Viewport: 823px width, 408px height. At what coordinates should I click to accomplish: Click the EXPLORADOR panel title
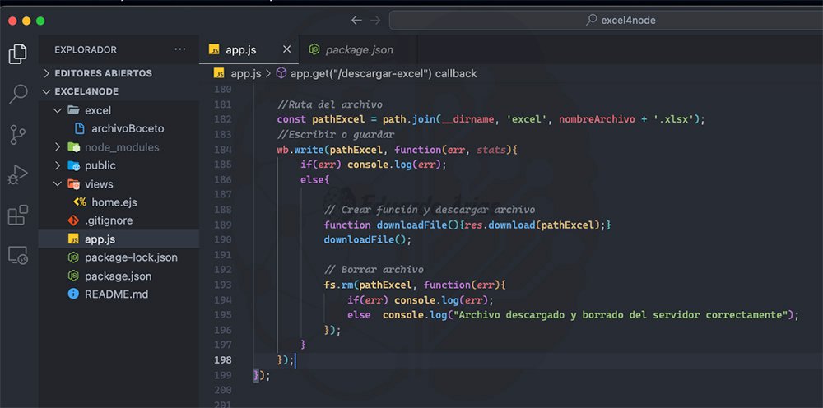tap(86, 50)
